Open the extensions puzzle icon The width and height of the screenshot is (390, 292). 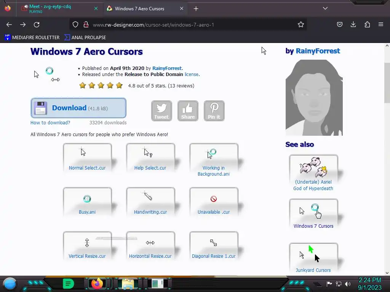[367, 25]
